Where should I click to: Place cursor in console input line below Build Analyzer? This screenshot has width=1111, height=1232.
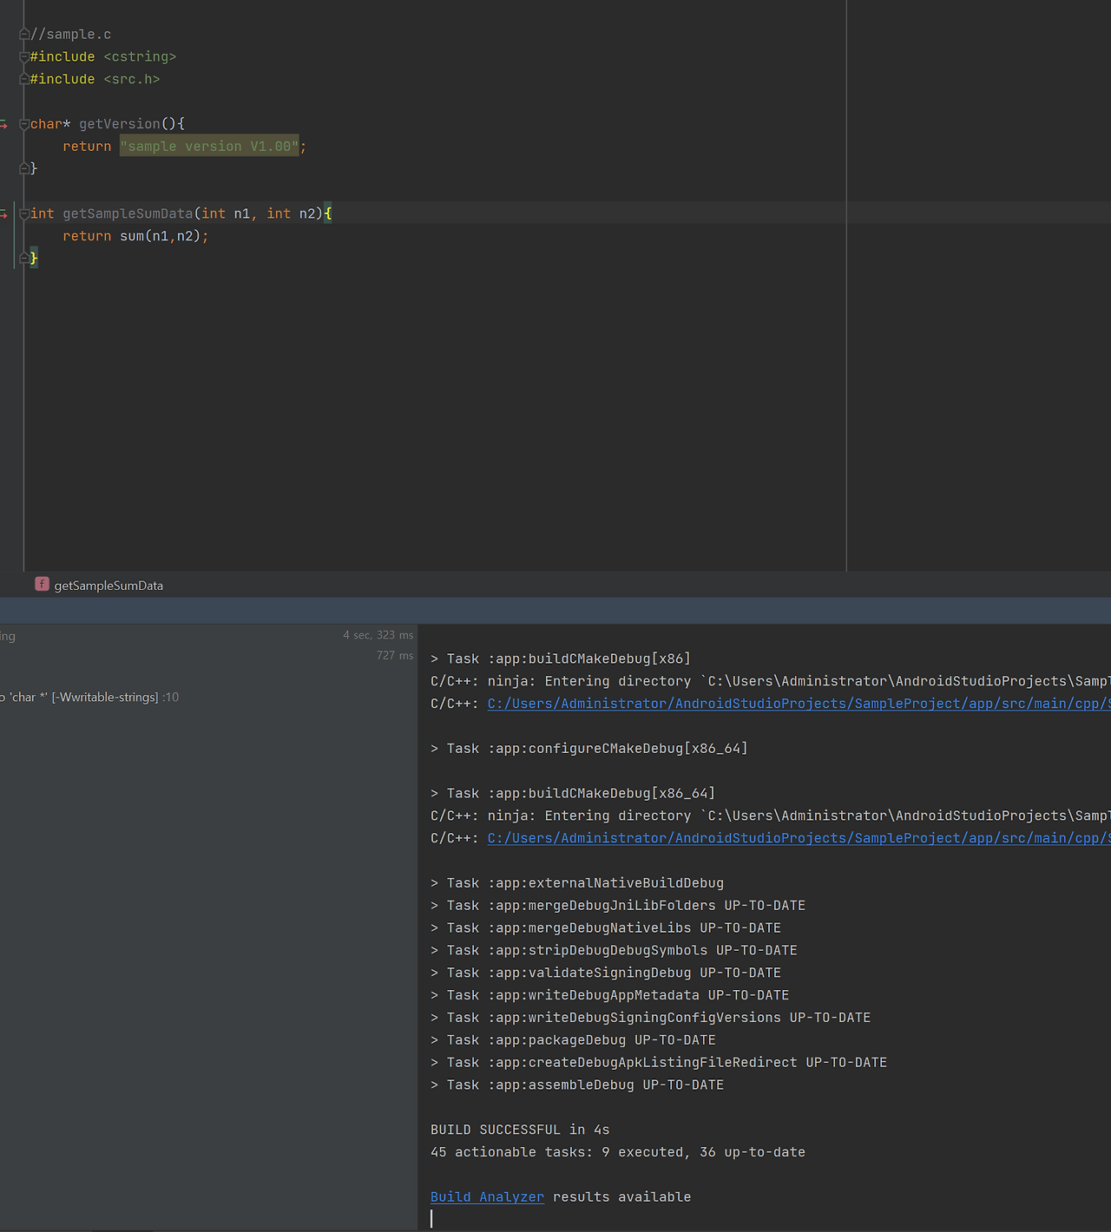pyautogui.click(x=521, y=1218)
